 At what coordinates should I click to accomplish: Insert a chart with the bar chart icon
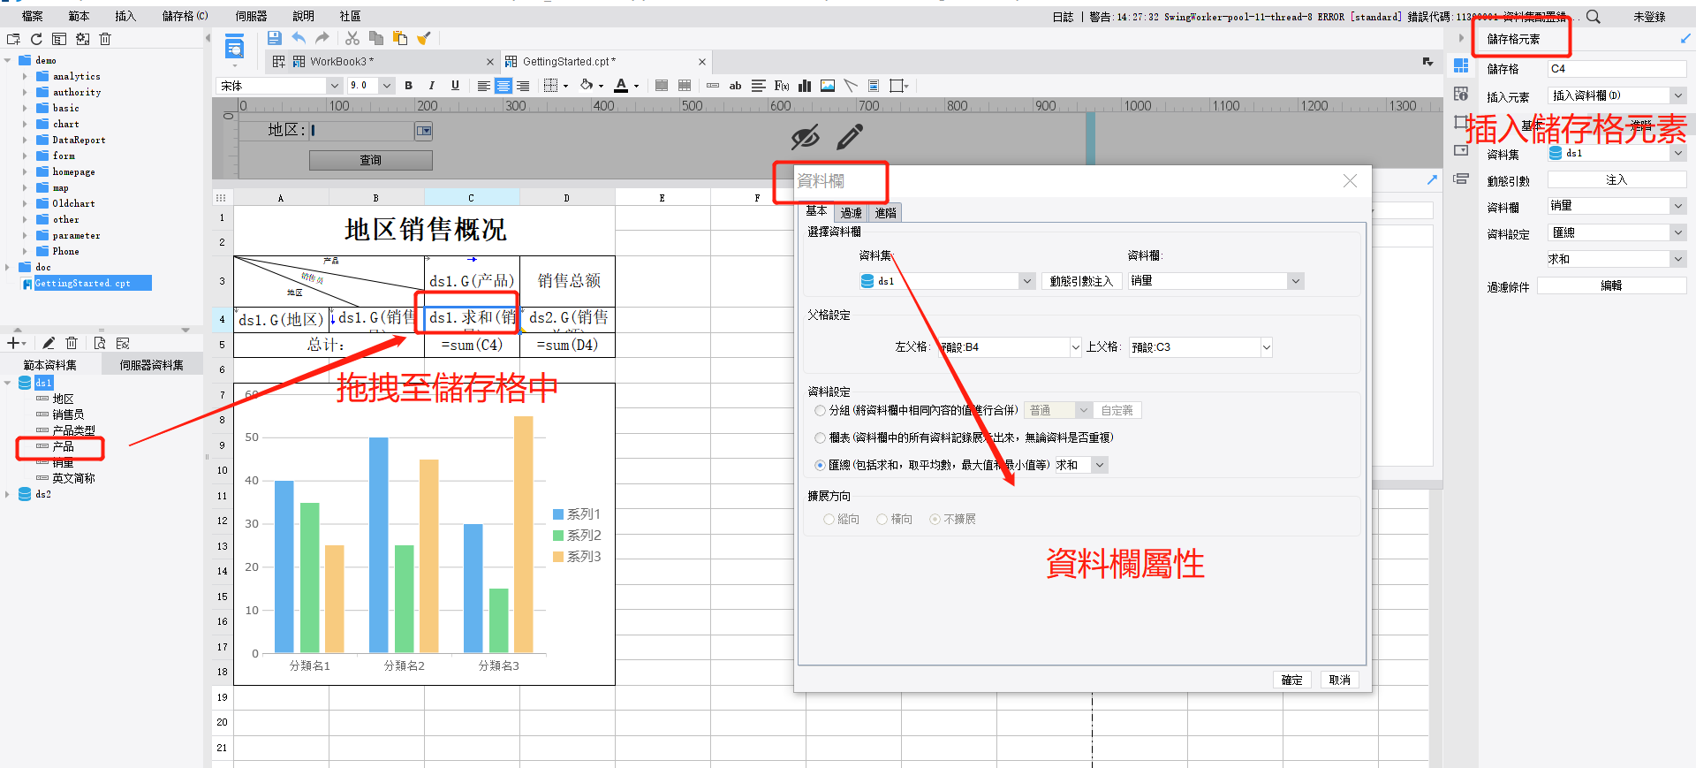(x=805, y=86)
